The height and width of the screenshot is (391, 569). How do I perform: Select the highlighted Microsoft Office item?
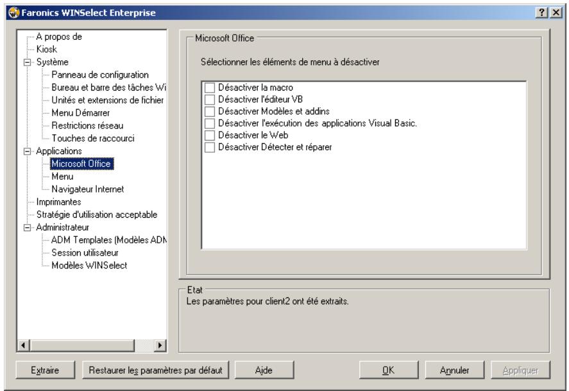click(x=82, y=164)
